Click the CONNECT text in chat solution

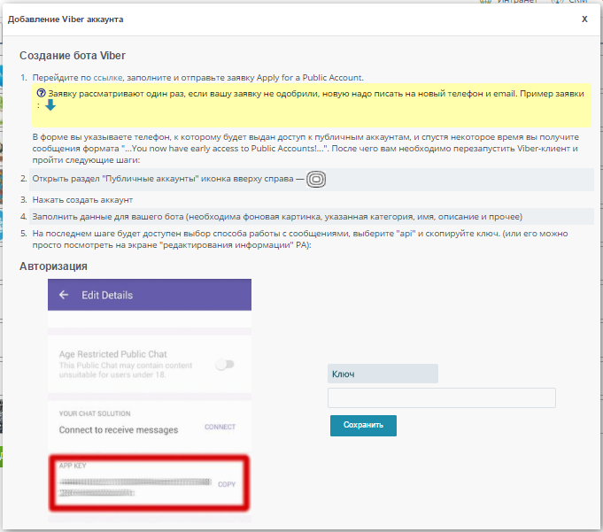coord(220,427)
